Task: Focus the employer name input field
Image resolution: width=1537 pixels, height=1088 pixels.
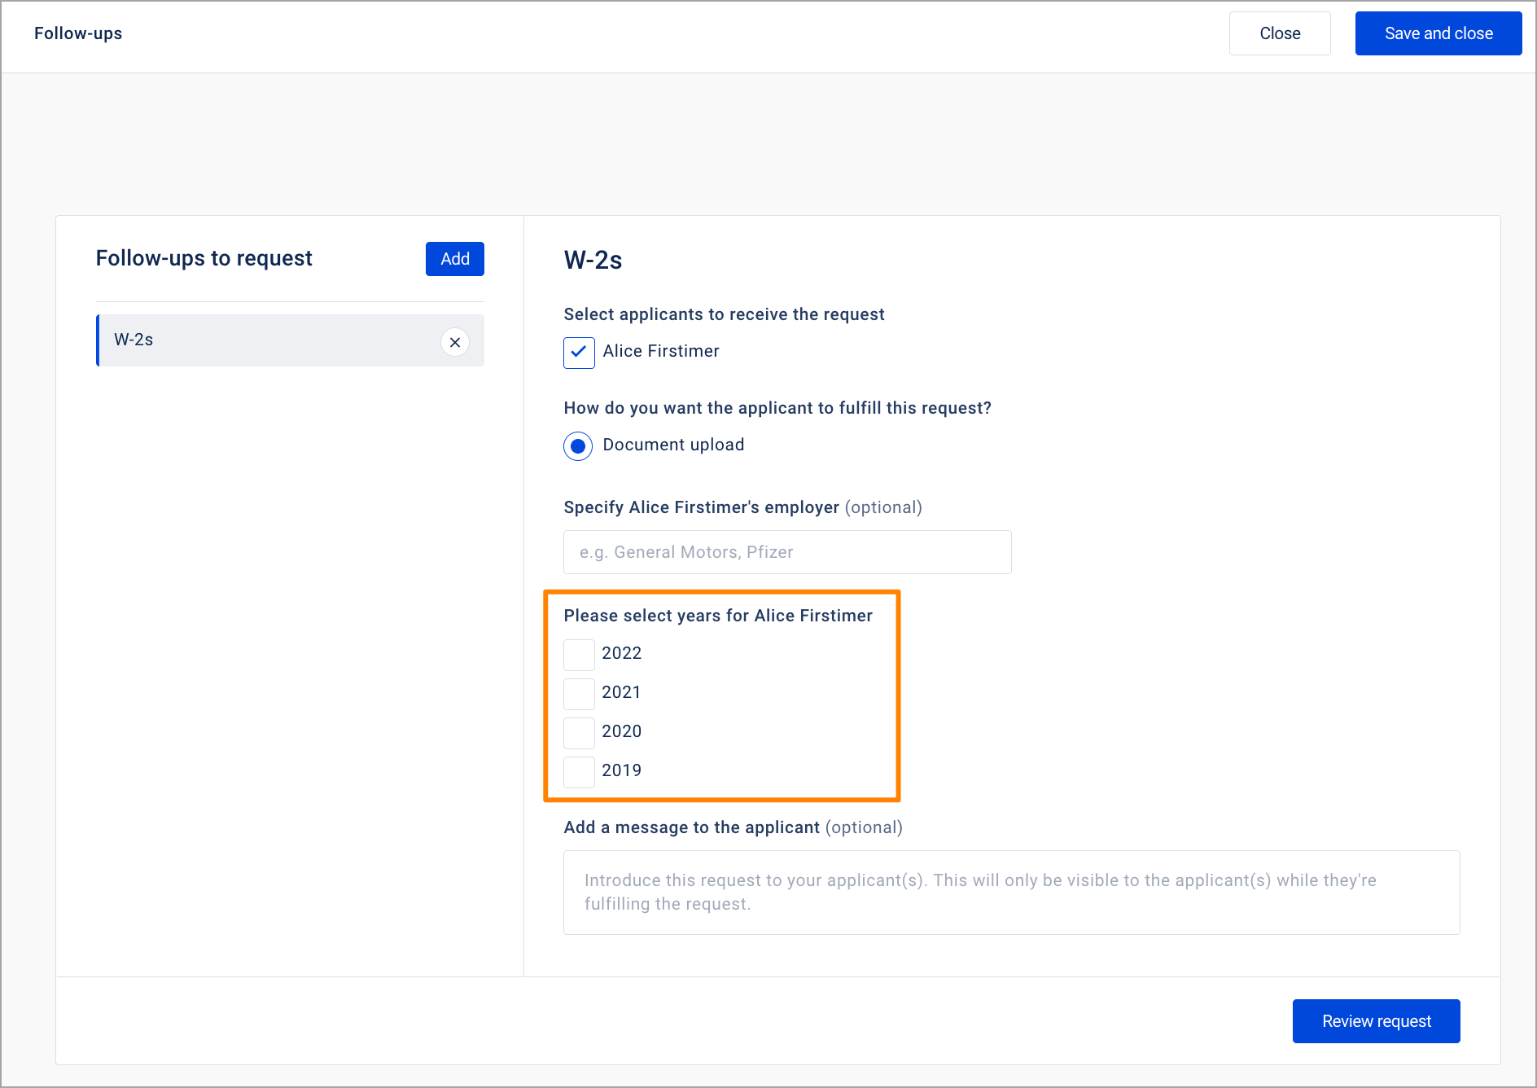Action: click(x=787, y=552)
